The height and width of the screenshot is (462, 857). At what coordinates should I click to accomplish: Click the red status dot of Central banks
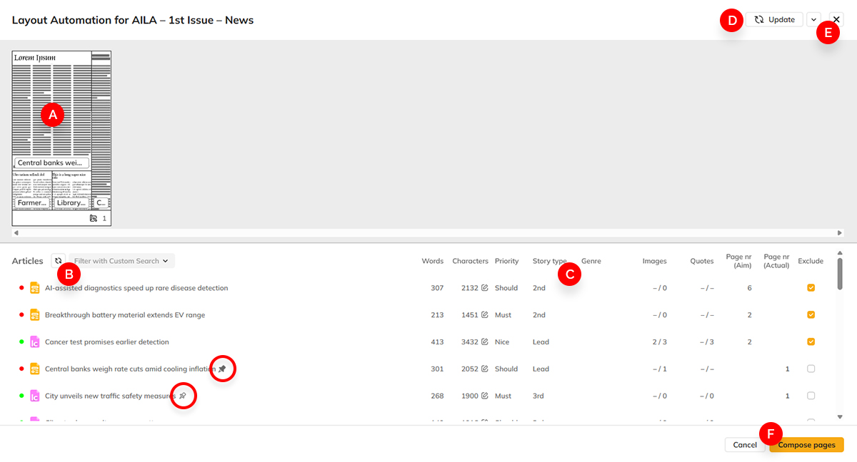click(21, 369)
